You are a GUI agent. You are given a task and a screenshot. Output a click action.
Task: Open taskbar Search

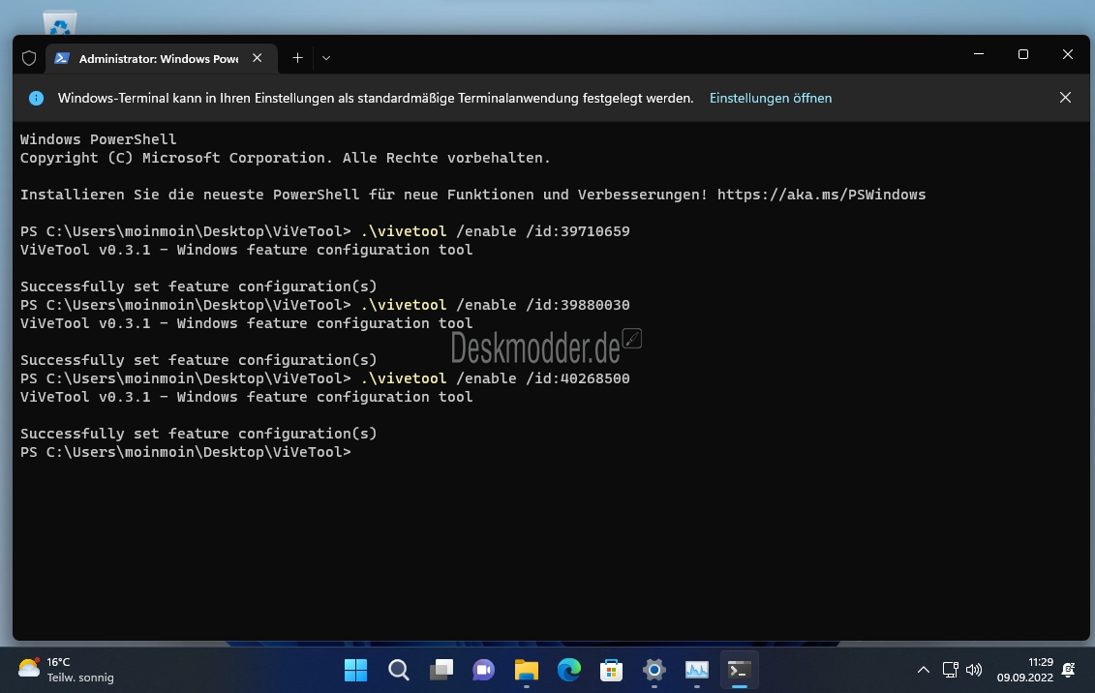pyautogui.click(x=399, y=670)
